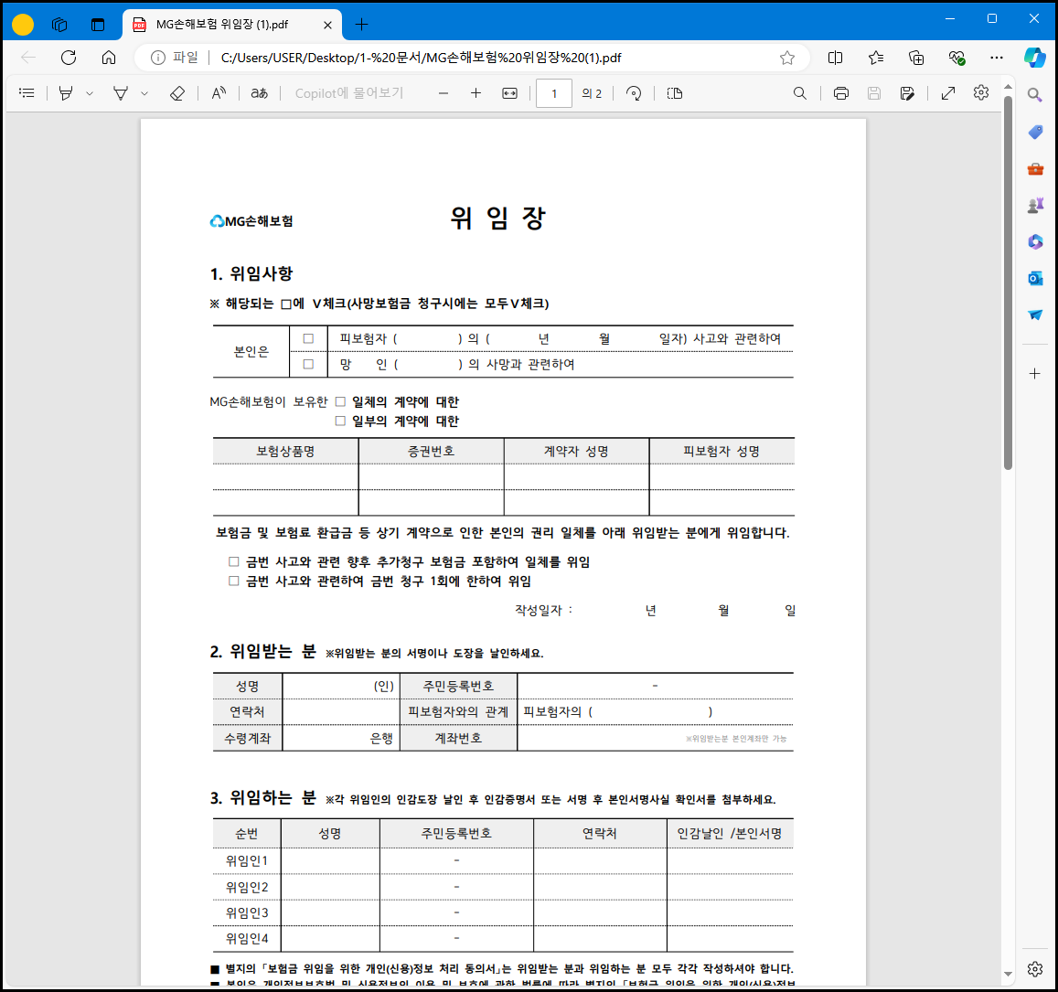Screen dimensions: 1058x992
Task: Open sidebar settings gear at bottom
Action: click(1035, 969)
